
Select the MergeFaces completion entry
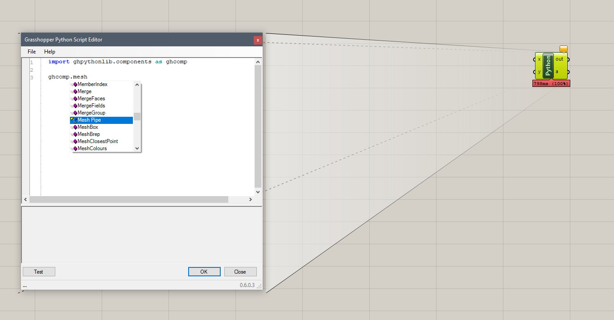(90, 98)
